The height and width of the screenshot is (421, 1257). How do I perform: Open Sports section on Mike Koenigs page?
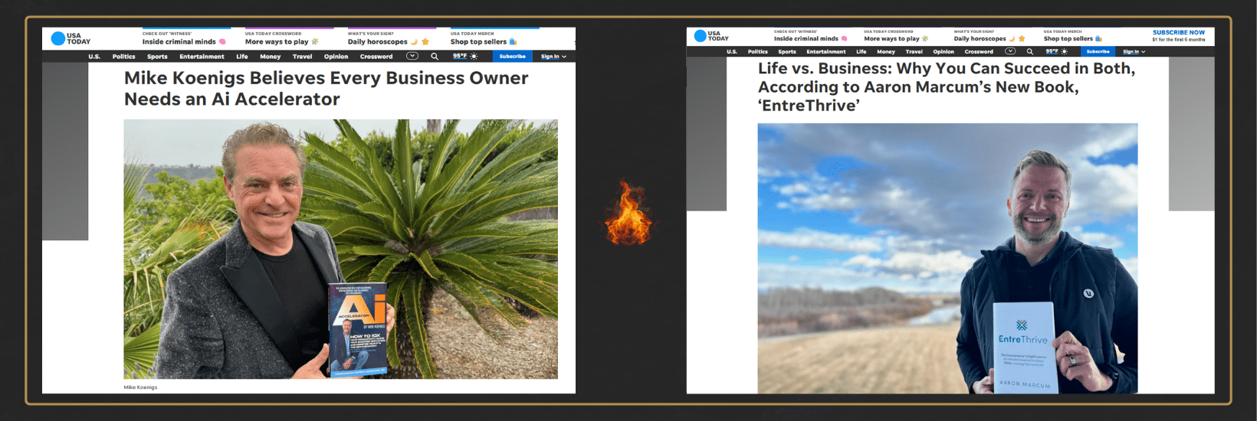point(157,57)
